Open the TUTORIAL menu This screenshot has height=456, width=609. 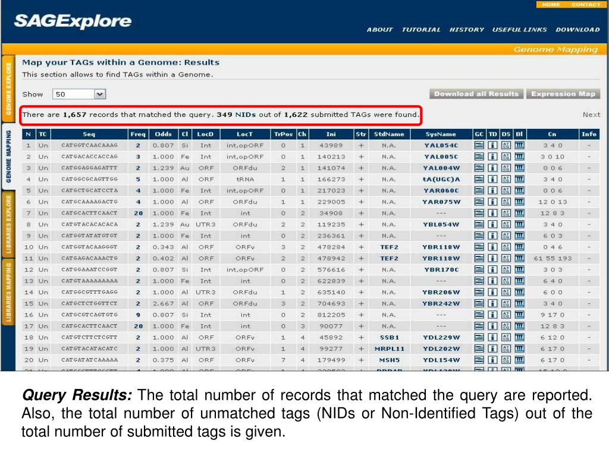click(421, 30)
